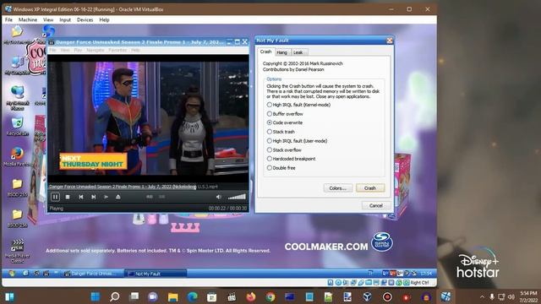Skip to previous track in the media player
The height and width of the screenshot is (304, 541).
(81, 197)
